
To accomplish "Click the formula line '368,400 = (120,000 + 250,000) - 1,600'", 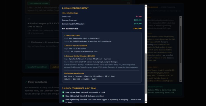I will tap(80, 79).
